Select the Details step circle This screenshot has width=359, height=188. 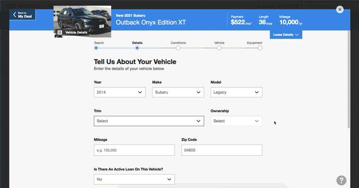pos(137,48)
